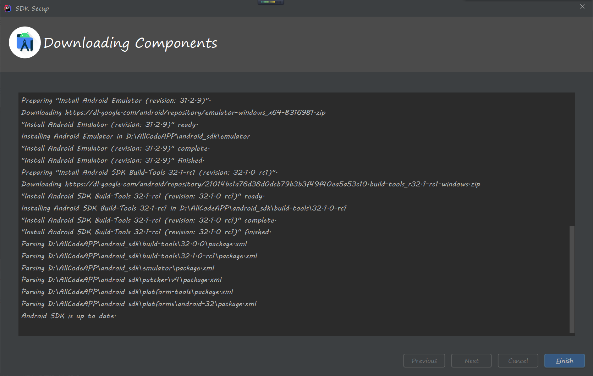Screen dimensions: 593x376
Task: Click the Cancel button
Action: click(518, 360)
